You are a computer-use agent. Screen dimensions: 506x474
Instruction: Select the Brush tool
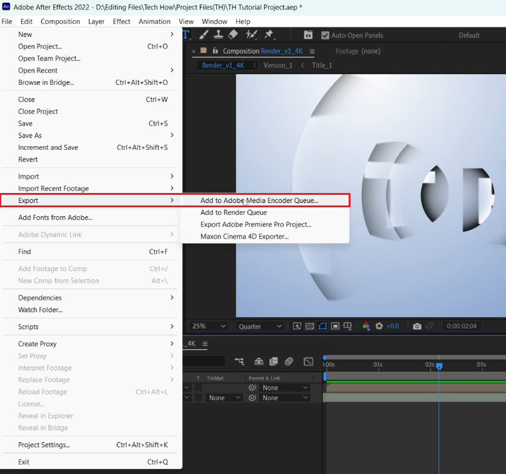(x=203, y=34)
